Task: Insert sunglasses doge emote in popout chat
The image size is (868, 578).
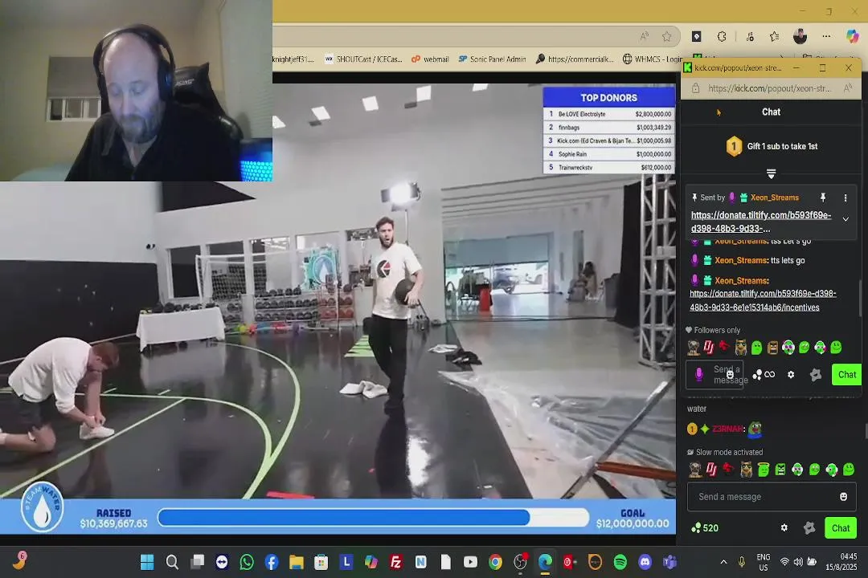Action: coord(740,348)
